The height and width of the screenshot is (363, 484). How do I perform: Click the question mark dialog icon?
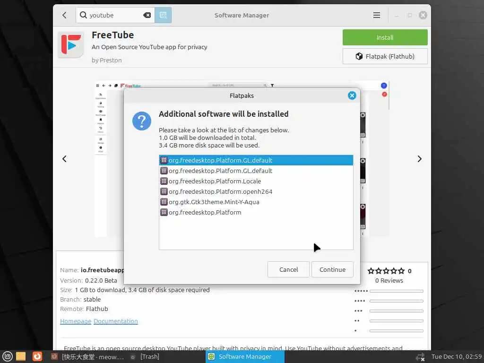click(x=142, y=121)
